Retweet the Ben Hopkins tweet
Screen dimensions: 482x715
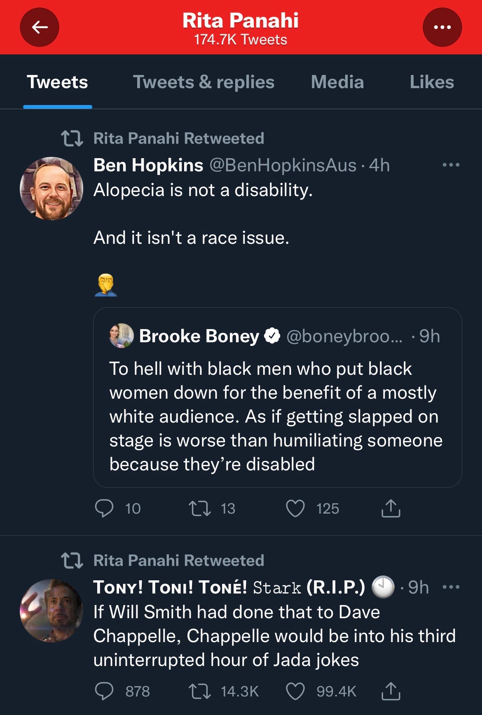[x=200, y=508]
